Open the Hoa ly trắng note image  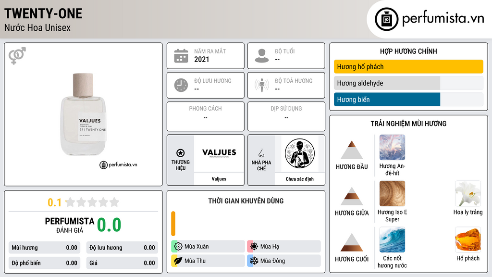pyautogui.click(x=468, y=193)
